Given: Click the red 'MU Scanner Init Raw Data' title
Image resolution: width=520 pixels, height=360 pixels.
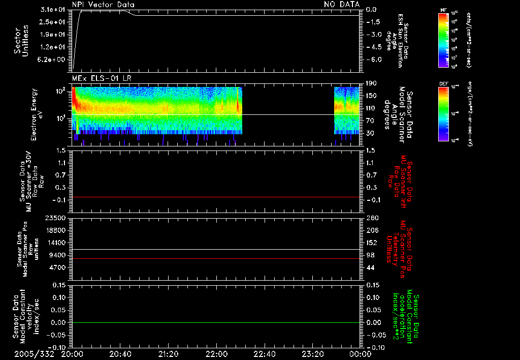Looking at the screenshot, I should click(400, 182).
